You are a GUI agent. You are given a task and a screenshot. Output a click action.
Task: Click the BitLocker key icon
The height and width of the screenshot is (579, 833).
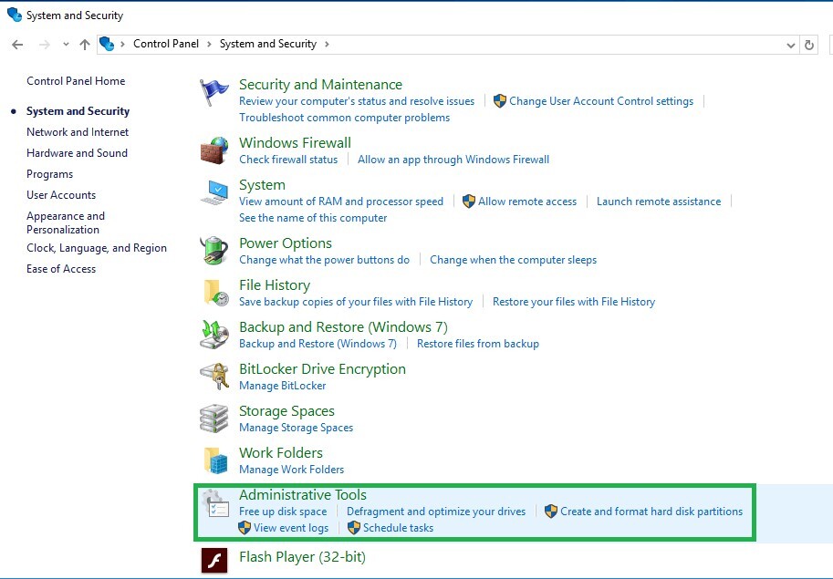pos(213,376)
